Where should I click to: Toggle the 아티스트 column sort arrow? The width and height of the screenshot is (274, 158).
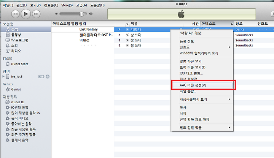click(232, 24)
